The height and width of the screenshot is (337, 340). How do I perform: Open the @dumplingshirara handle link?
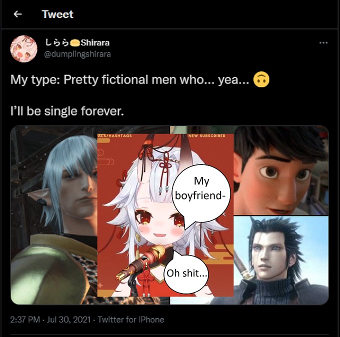point(77,54)
